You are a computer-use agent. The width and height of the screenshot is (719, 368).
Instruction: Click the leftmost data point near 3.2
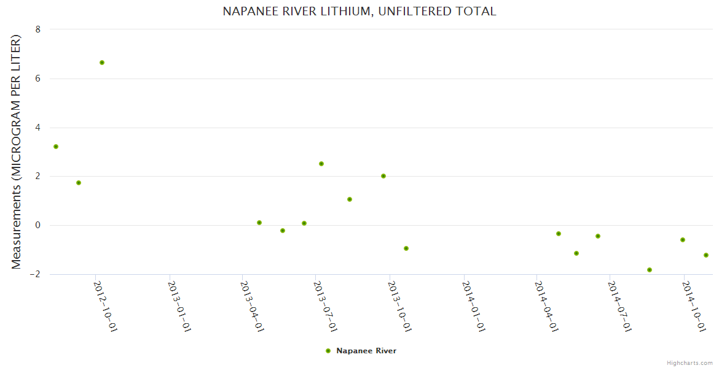click(56, 147)
